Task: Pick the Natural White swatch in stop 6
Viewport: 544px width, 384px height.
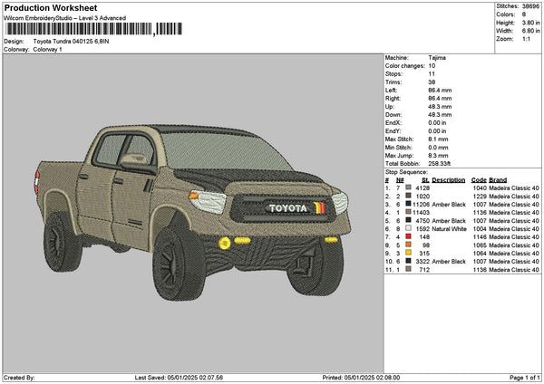Action: pyautogui.click(x=408, y=229)
